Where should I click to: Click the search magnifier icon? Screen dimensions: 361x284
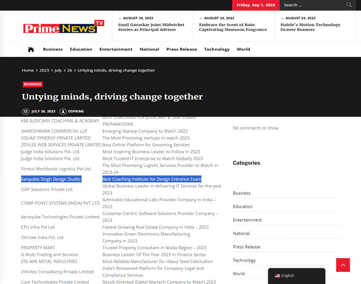point(349,5)
